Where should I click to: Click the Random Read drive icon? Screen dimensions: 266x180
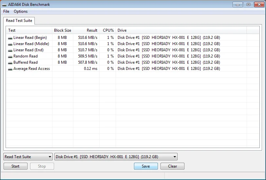point(10,57)
